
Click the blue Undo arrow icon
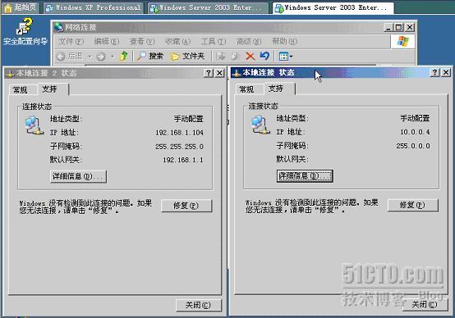coord(264,56)
